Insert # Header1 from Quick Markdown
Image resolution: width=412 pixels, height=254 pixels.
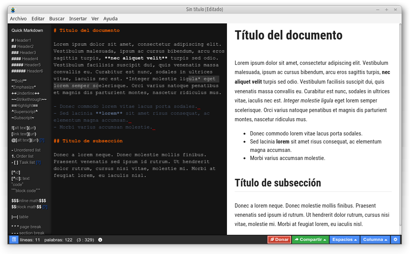click(21, 40)
